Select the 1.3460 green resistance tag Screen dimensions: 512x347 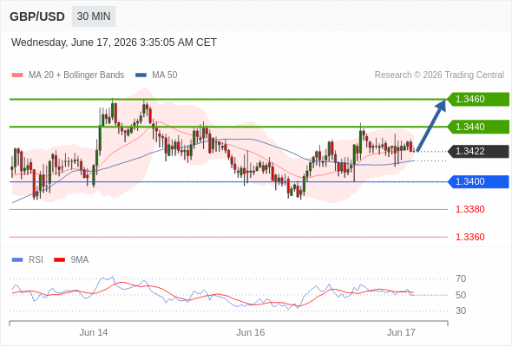(478, 99)
